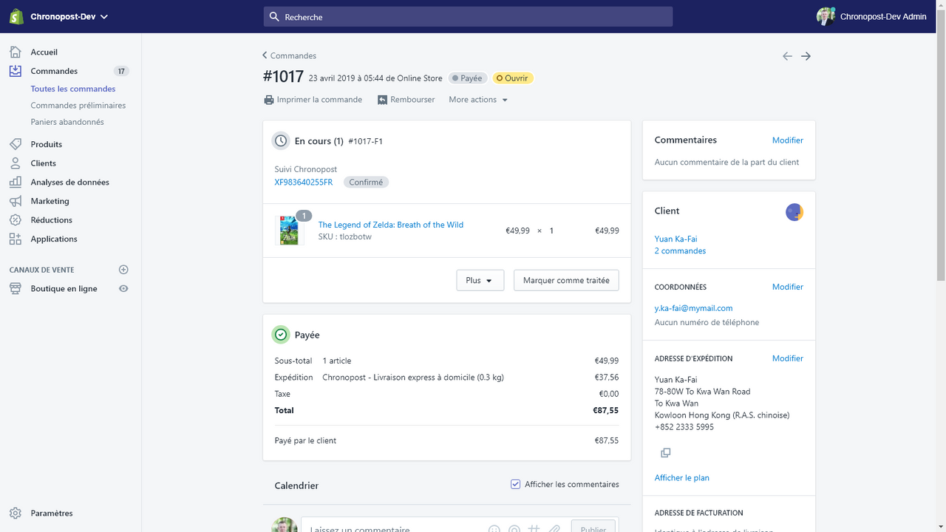The image size is (946, 532).
Task: Expand More actions dropdown
Action: click(478, 100)
